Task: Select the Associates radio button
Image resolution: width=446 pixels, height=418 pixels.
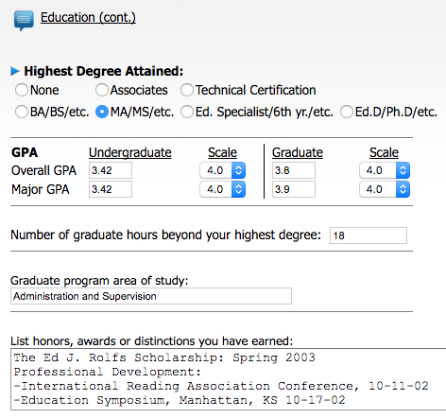Action: point(102,90)
